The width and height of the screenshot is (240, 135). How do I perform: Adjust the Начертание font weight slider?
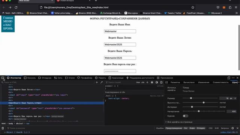204,111
